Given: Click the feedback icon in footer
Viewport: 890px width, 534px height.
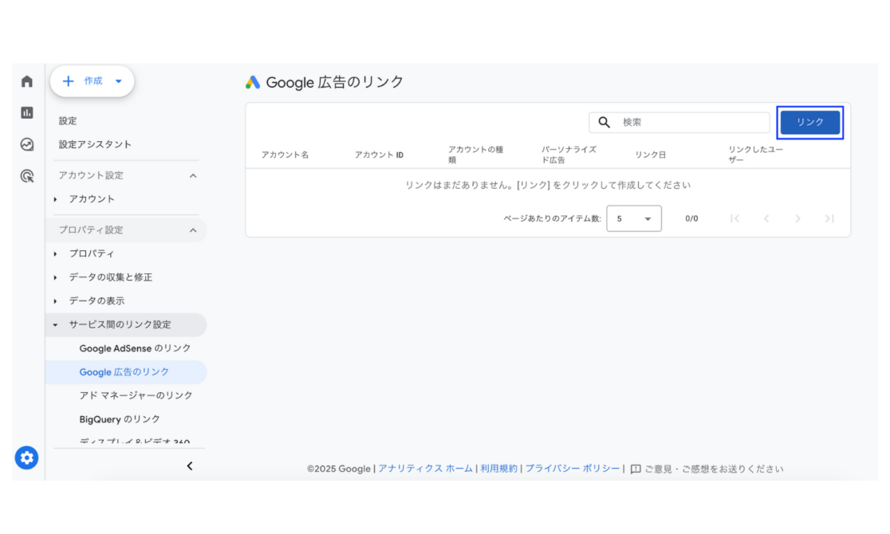Looking at the screenshot, I should pos(636,469).
